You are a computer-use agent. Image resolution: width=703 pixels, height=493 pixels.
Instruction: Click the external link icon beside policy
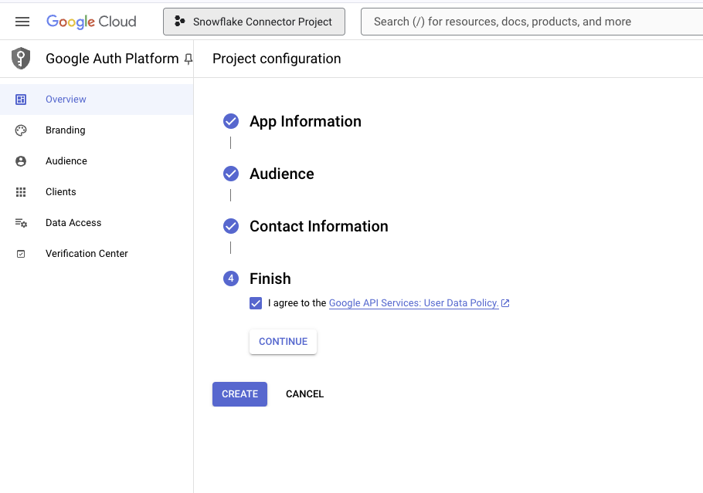(x=505, y=303)
